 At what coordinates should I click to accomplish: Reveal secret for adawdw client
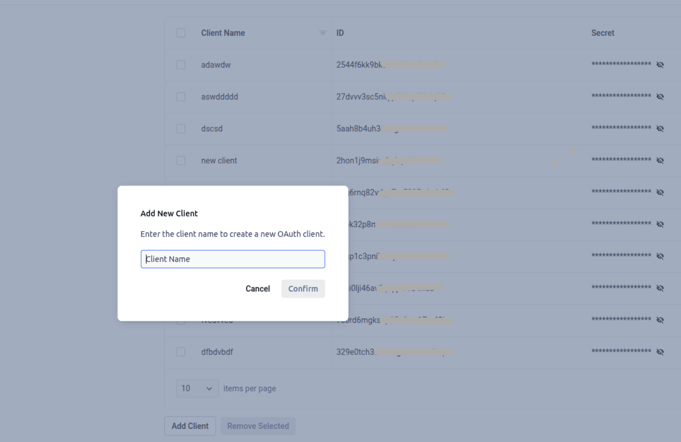tap(660, 65)
